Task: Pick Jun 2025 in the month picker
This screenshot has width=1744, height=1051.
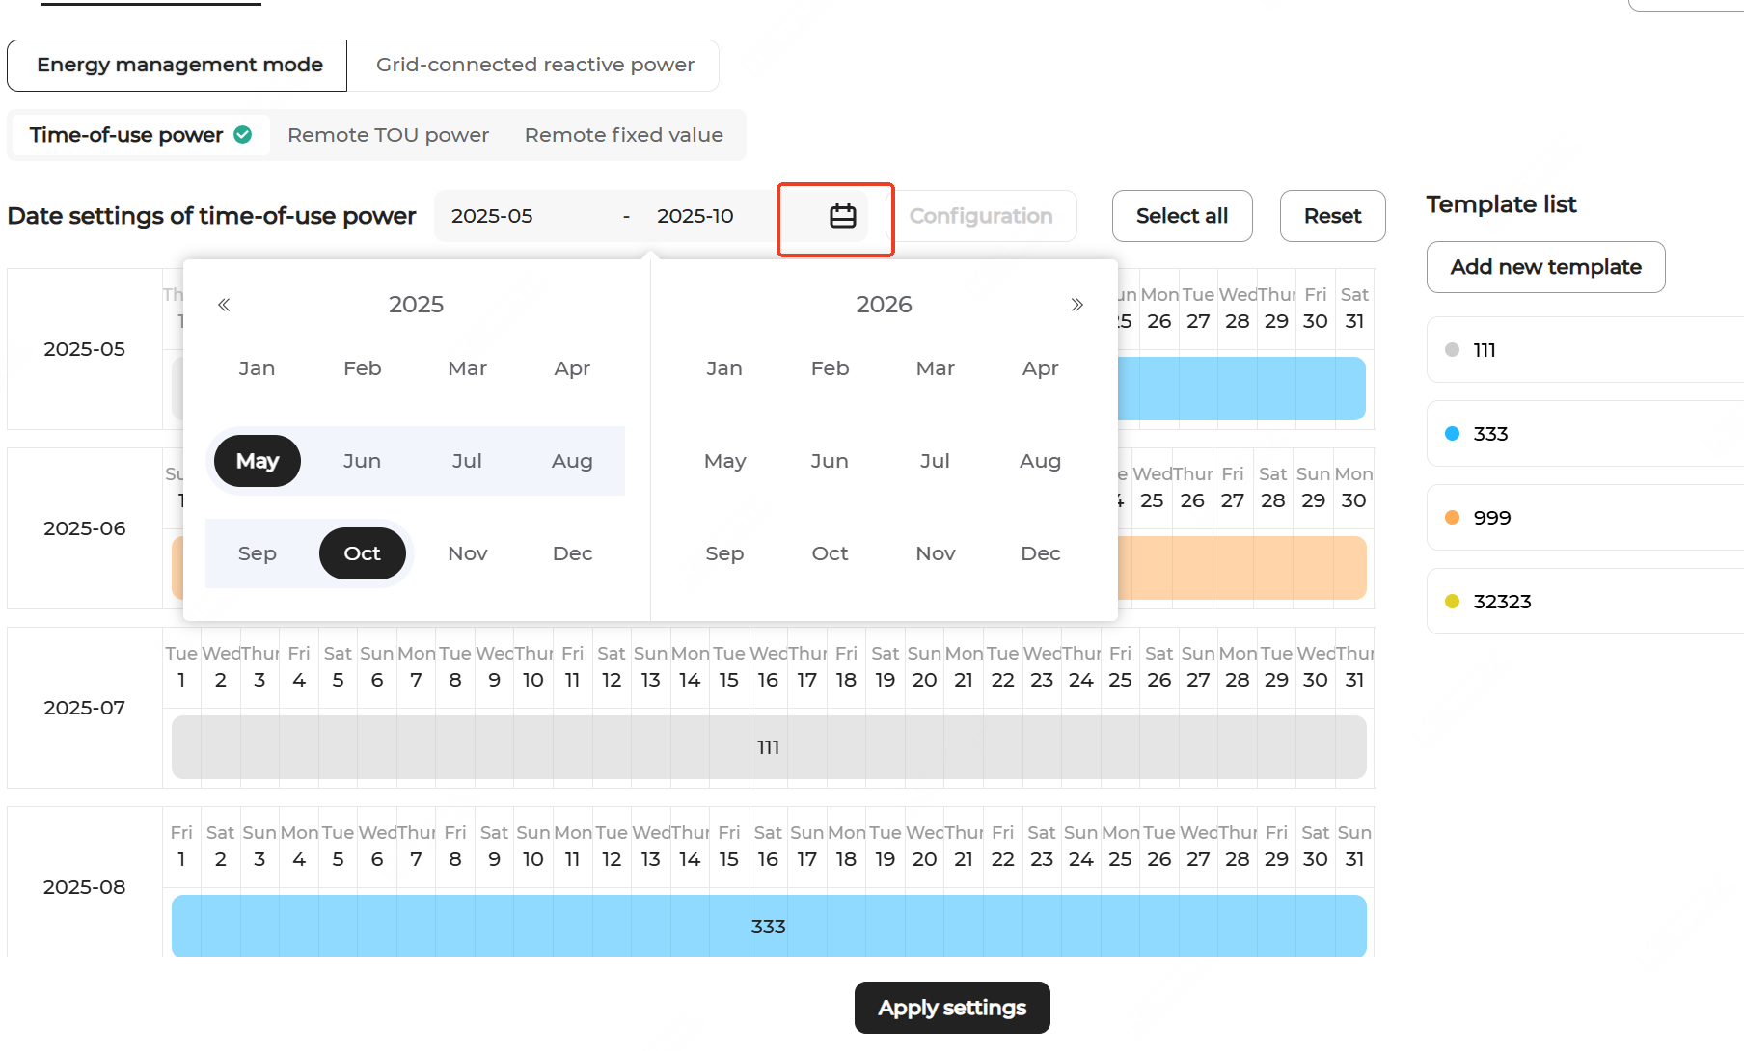Action: coord(362,461)
